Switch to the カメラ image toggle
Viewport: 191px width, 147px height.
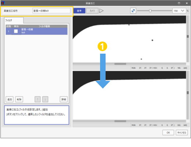coord(92,11)
